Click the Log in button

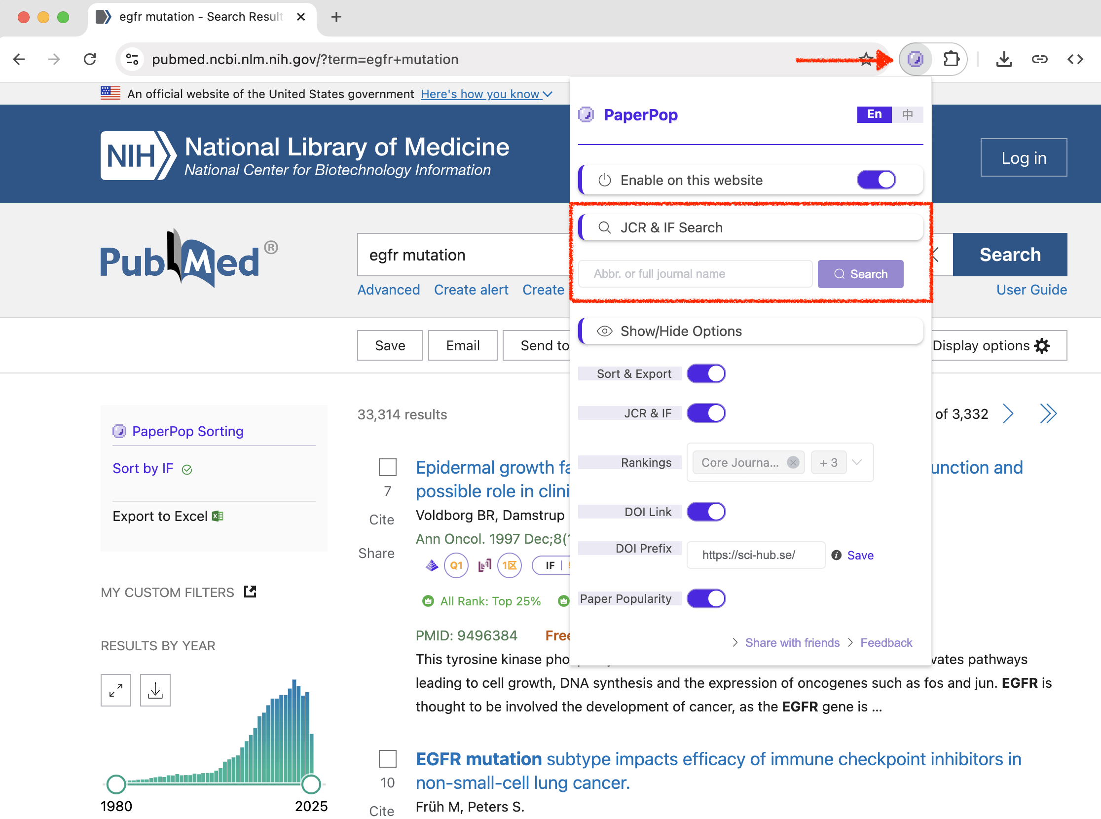coord(1024,158)
